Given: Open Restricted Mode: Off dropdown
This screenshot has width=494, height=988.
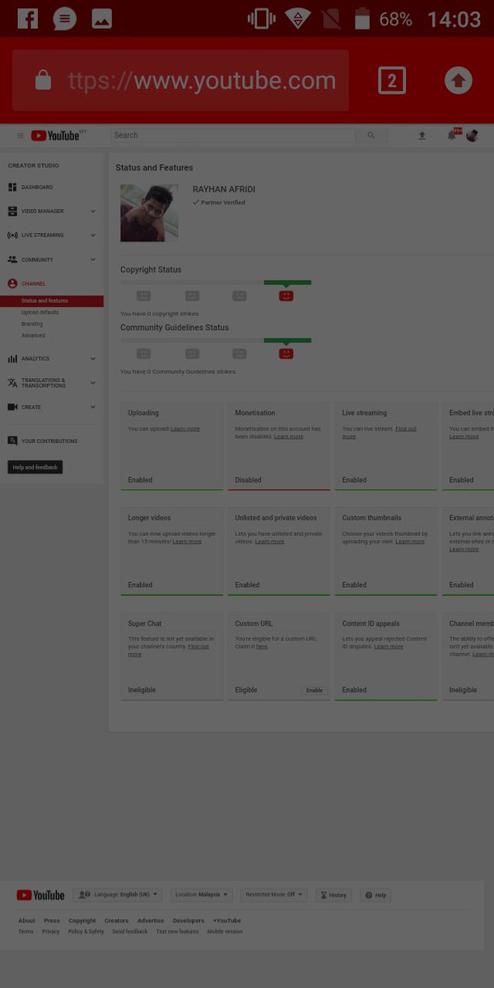Looking at the screenshot, I should (276, 895).
